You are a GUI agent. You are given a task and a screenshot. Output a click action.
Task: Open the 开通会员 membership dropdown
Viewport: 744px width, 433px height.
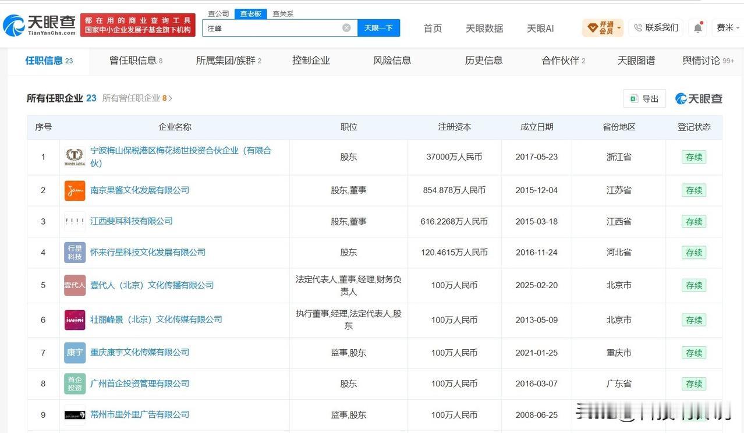coord(603,27)
